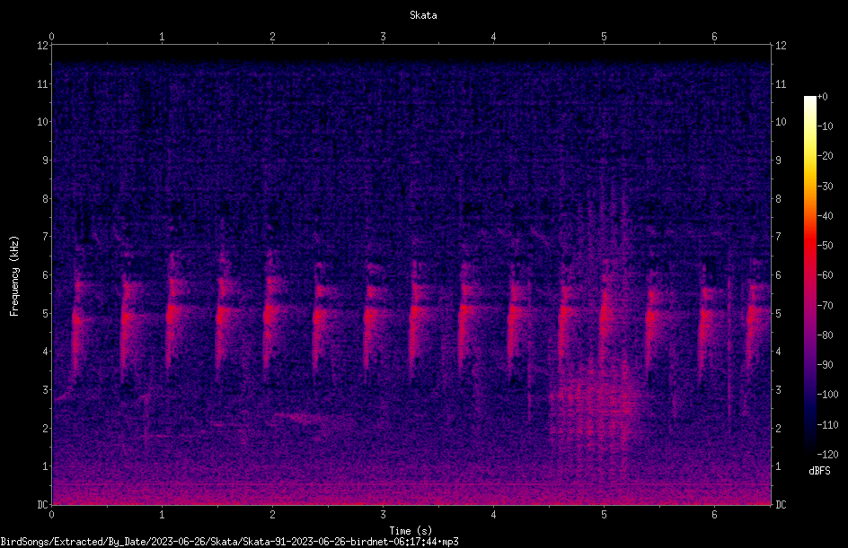Click '3' on the right frequency axis
The height and width of the screenshot is (548, 848).
click(778, 390)
